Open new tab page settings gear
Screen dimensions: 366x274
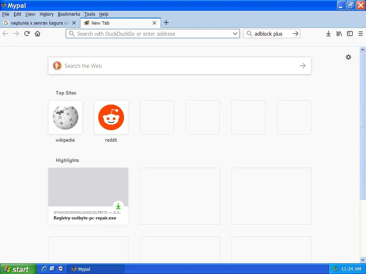[x=348, y=57]
